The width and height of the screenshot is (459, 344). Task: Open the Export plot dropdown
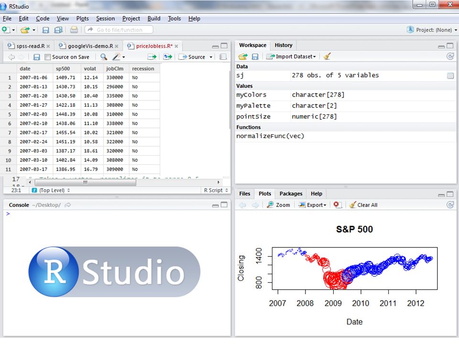[312, 205]
